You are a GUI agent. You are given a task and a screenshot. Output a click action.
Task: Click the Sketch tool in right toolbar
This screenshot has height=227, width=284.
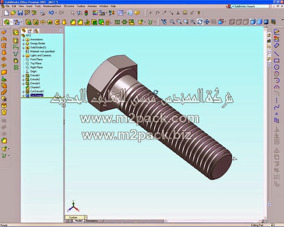tap(276, 32)
